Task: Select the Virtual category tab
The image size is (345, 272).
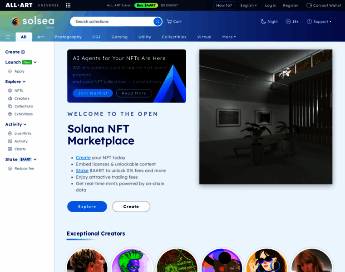Action: (x=204, y=37)
